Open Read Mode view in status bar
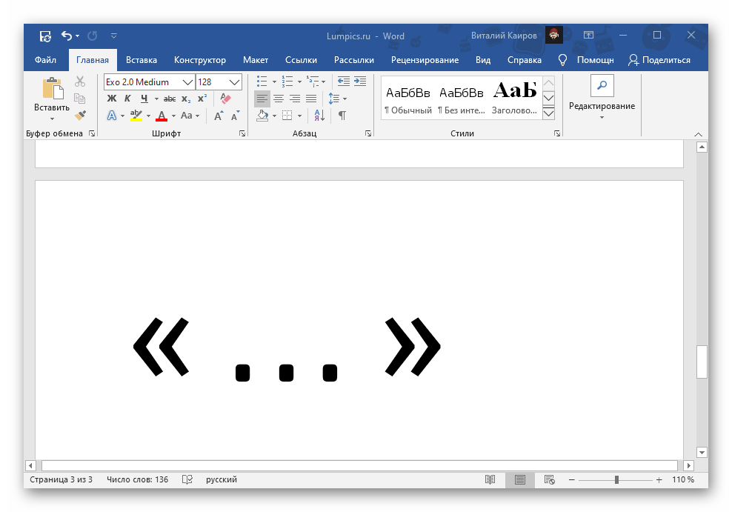The image size is (732, 512). click(490, 480)
